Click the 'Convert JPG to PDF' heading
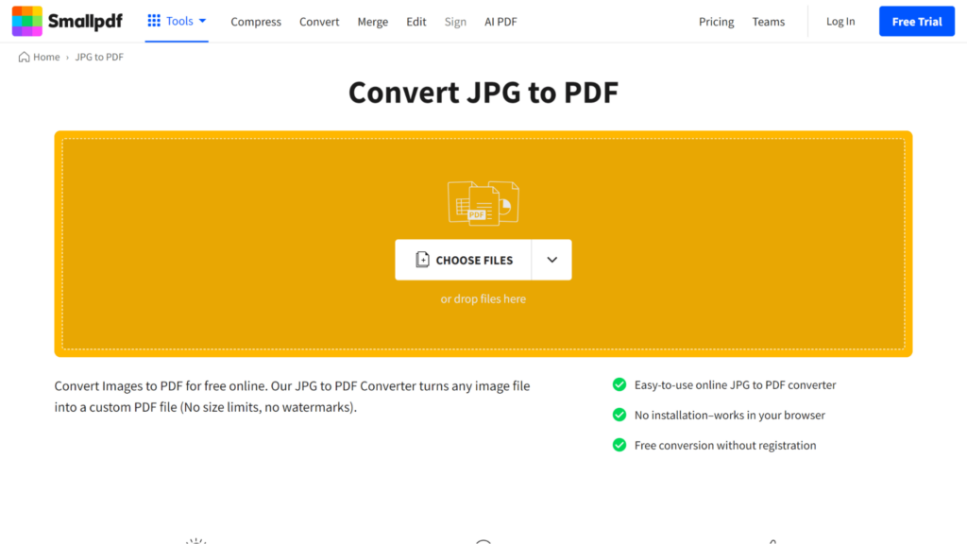Viewport: 967px width, 544px height. (483, 93)
